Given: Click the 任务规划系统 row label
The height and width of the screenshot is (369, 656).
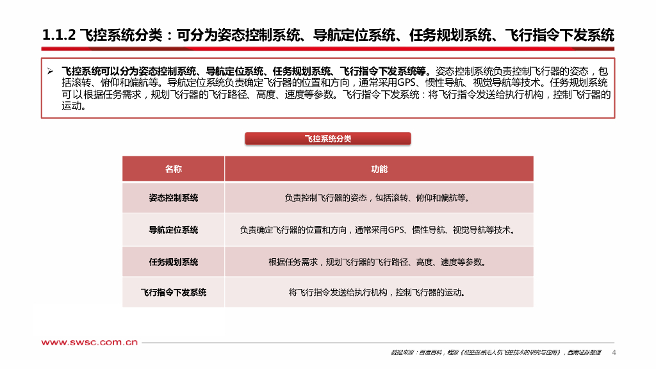Looking at the screenshot, I should click(x=173, y=262).
